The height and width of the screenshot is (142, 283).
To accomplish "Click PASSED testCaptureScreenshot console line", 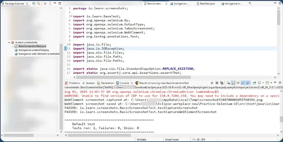I will 131,108.
